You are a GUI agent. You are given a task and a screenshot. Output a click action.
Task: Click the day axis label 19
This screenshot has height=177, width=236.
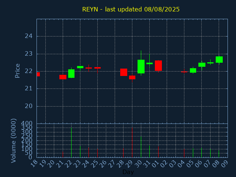(43, 164)
